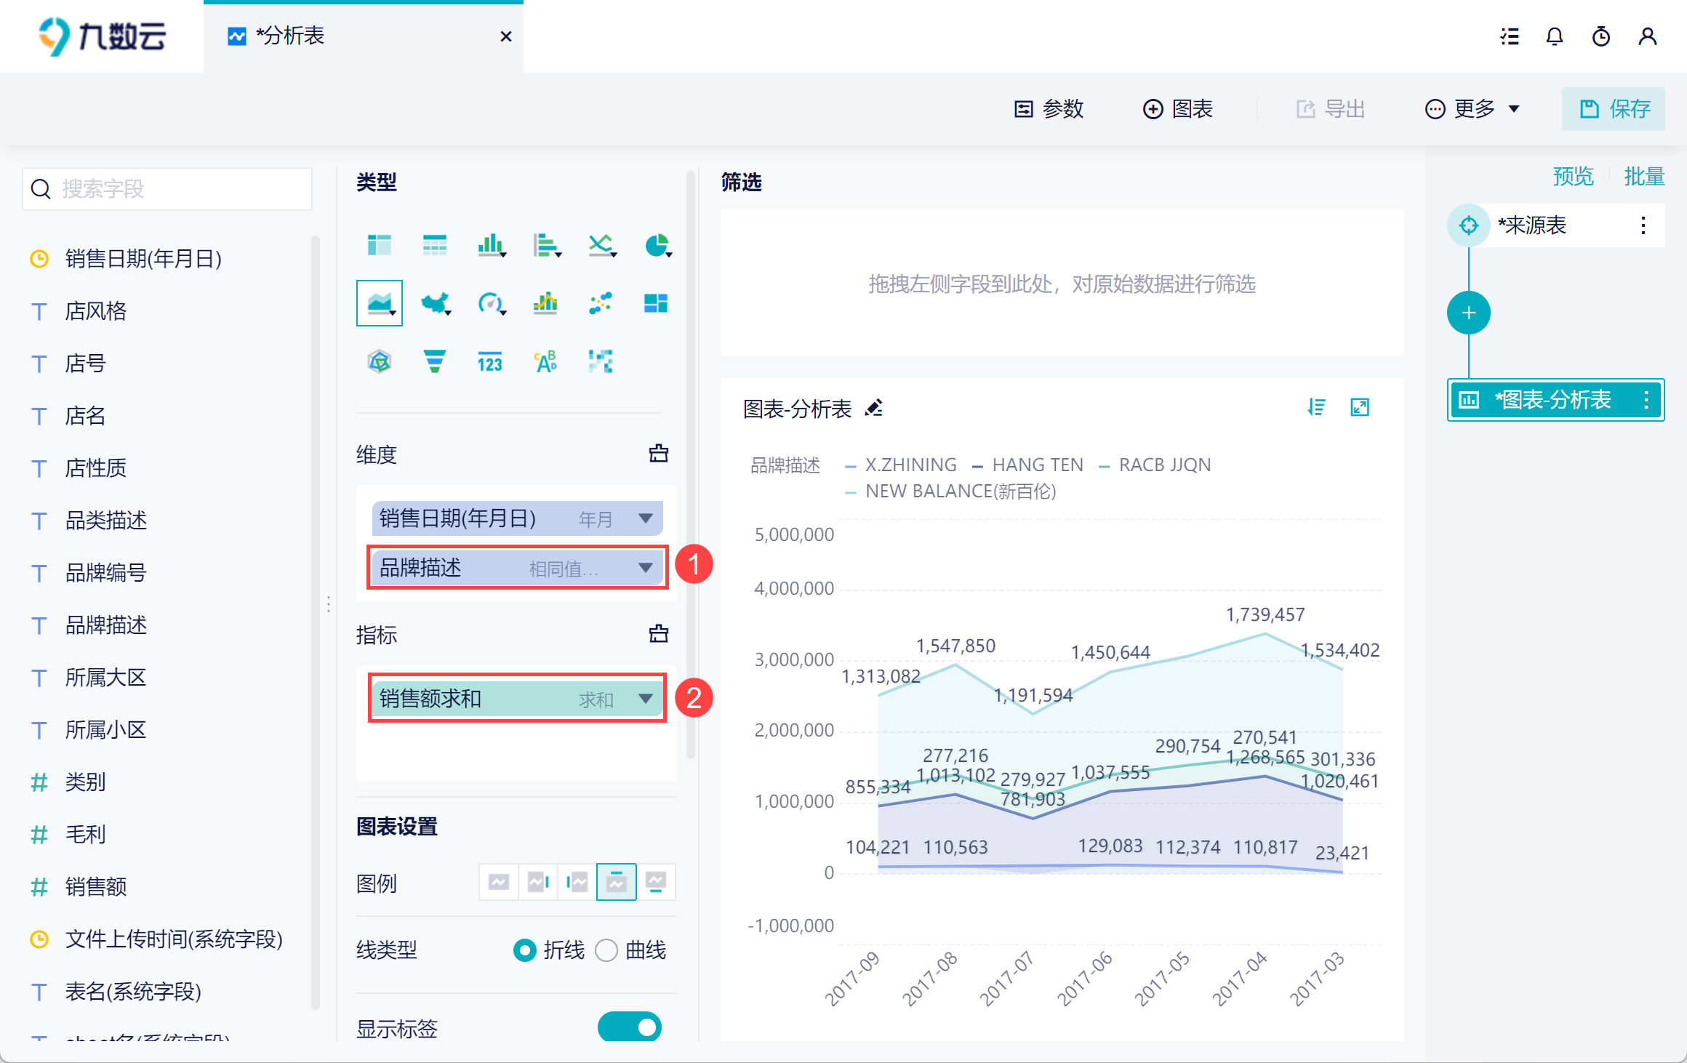Select the funnel chart type icon

click(x=435, y=361)
